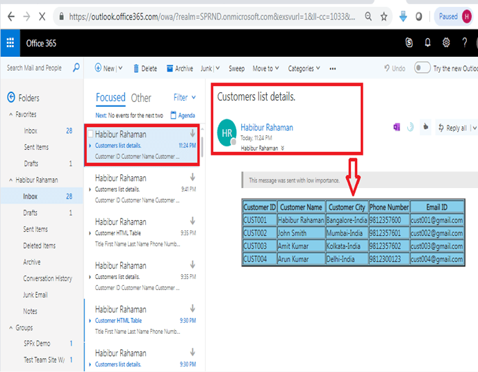
Task: Open the Agenda link
Action: [x=183, y=115]
